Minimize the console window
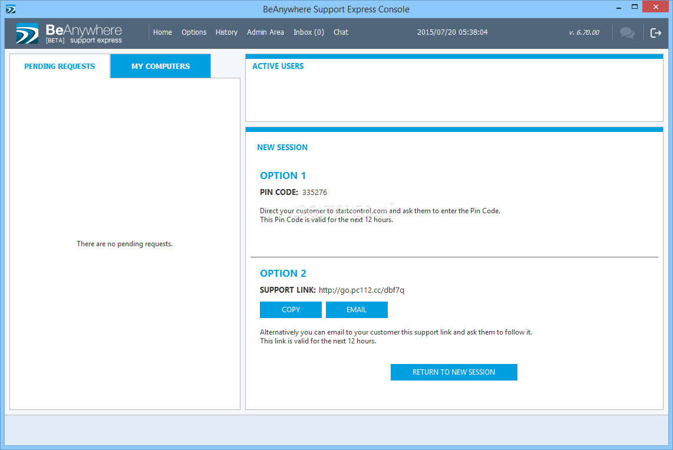673x450 pixels. click(619, 7)
